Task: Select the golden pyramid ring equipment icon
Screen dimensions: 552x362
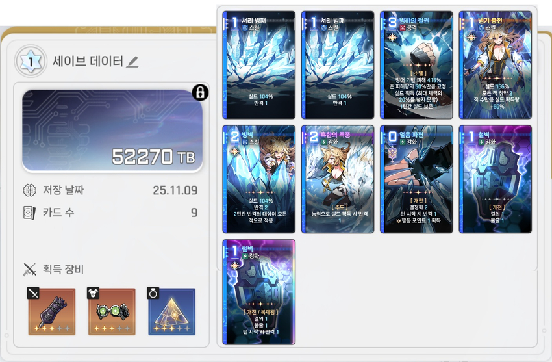Action: (171, 311)
